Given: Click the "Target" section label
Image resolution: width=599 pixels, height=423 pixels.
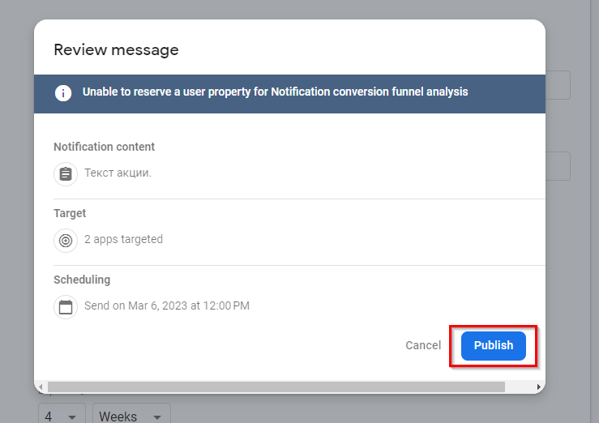Looking at the screenshot, I should [x=70, y=213].
